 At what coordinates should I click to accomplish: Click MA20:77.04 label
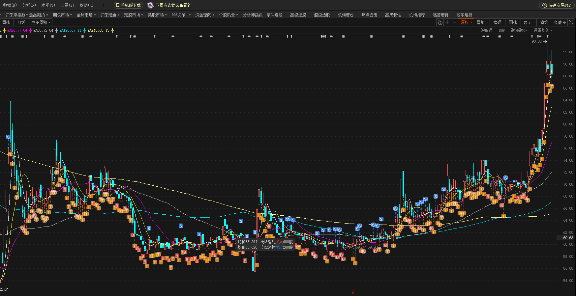(17, 30)
